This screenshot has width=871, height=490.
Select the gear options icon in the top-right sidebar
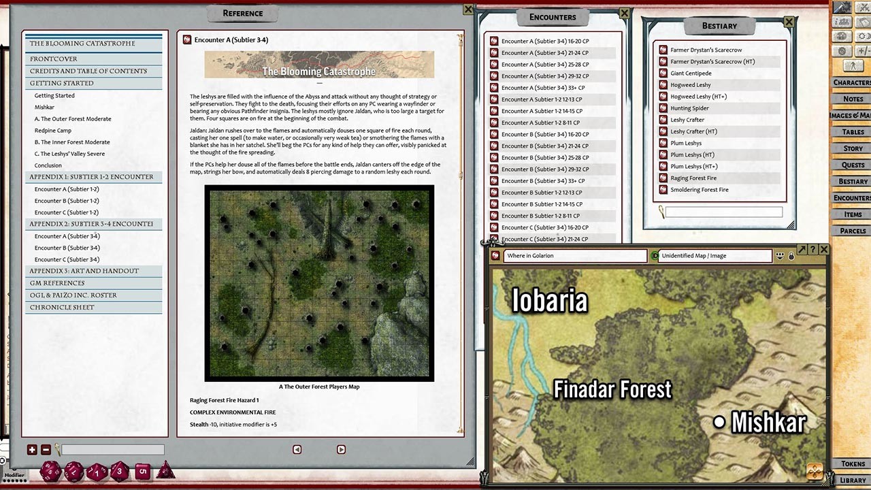coord(842,50)
